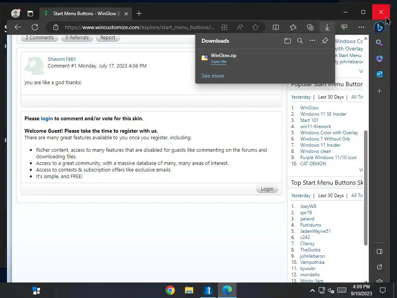Open downloads folder icon in Downloads panel

tap(287, 41)
